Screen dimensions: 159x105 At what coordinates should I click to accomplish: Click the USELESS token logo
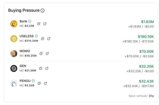pos(14,39)
